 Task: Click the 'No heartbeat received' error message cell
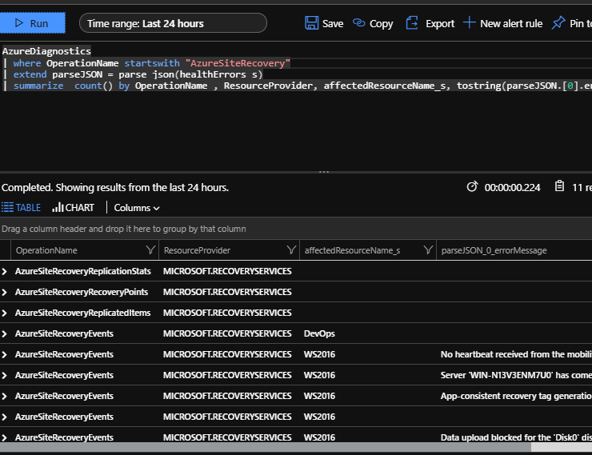[516, 354]
